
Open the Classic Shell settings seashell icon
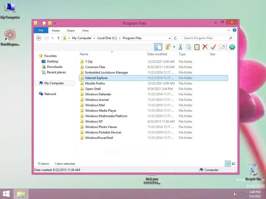232,47
